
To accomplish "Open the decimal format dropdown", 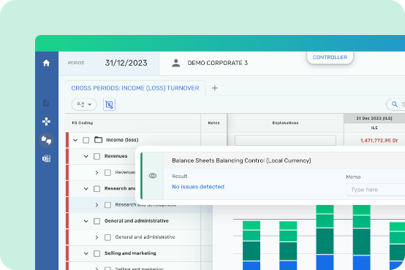I will pos(84,104).
